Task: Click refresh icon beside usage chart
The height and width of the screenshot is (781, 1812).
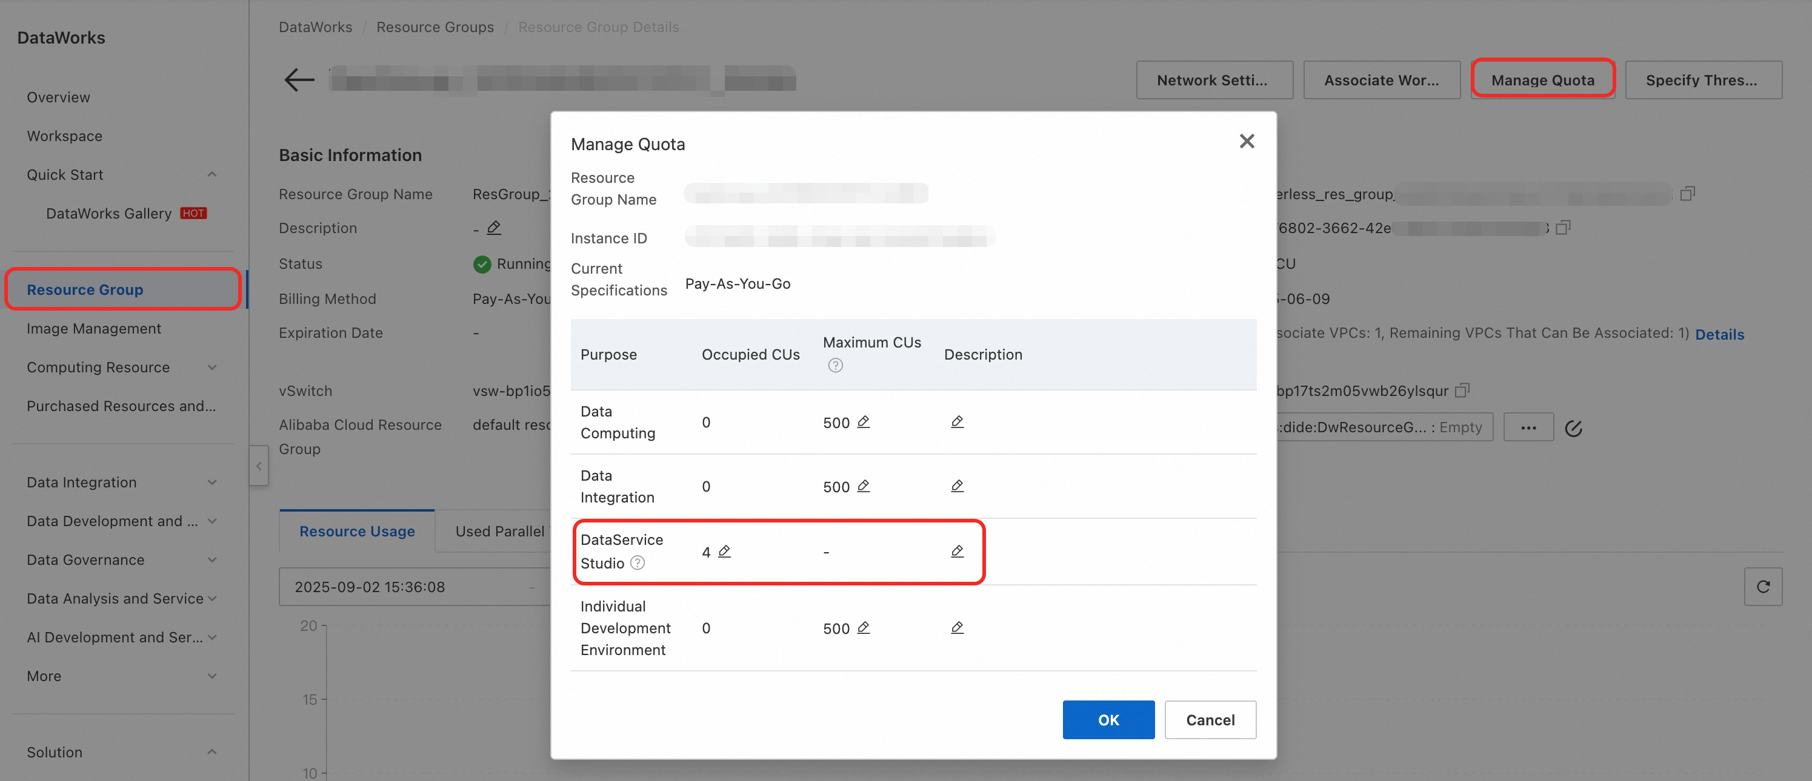Action: click(x=1762, y=587)
